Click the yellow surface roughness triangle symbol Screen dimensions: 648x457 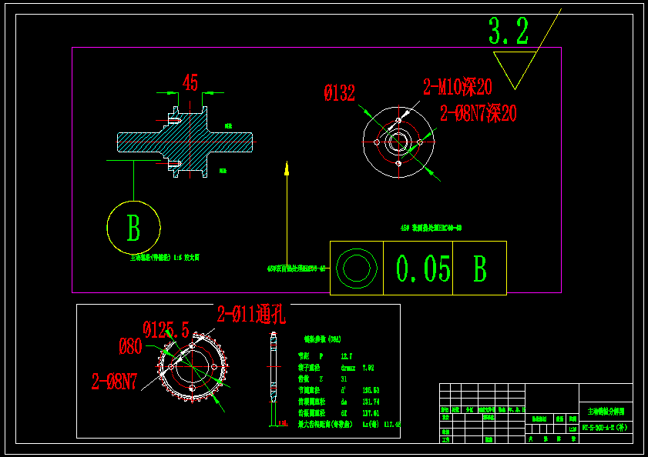515,69
